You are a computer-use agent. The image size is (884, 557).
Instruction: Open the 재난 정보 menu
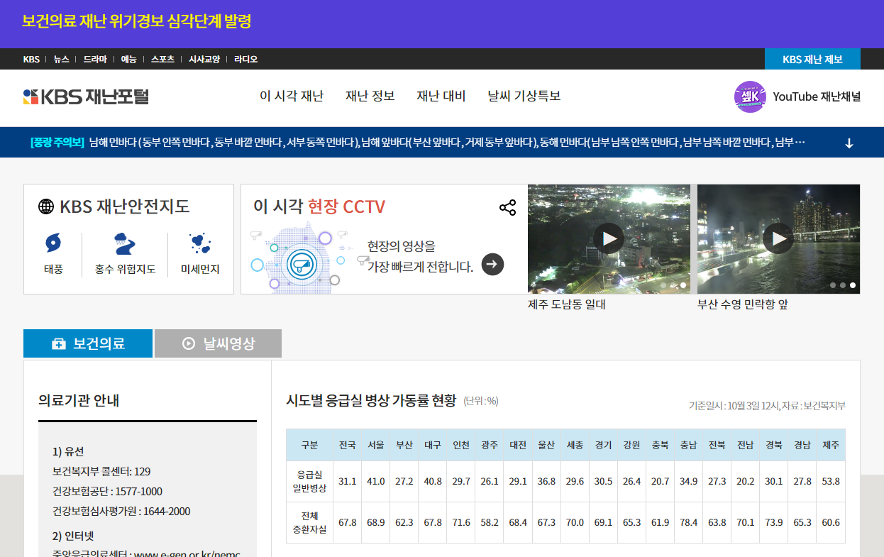(370, 96)
